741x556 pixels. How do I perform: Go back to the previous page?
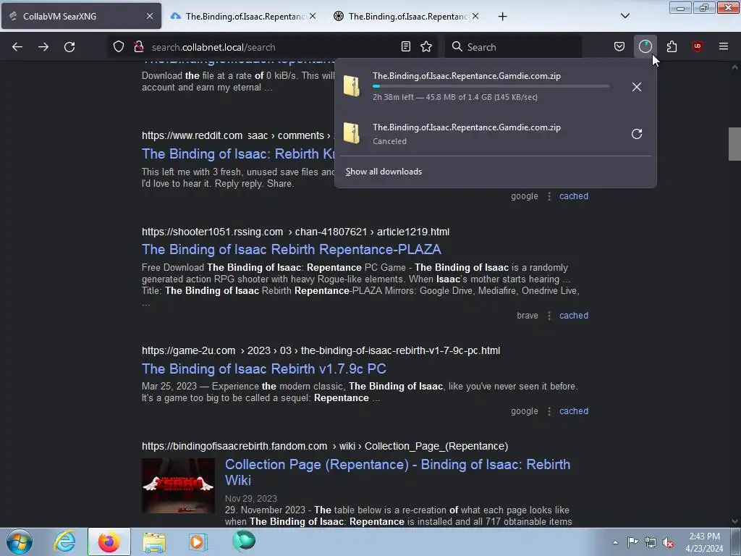[x=17, y=47]
